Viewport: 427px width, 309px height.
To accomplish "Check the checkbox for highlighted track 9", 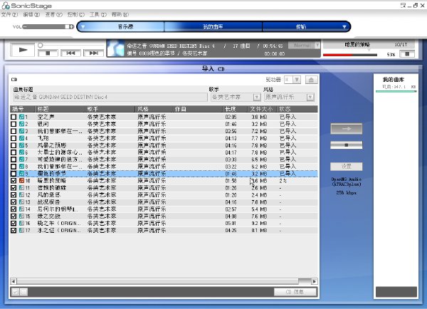I will (x=14, y=174).
